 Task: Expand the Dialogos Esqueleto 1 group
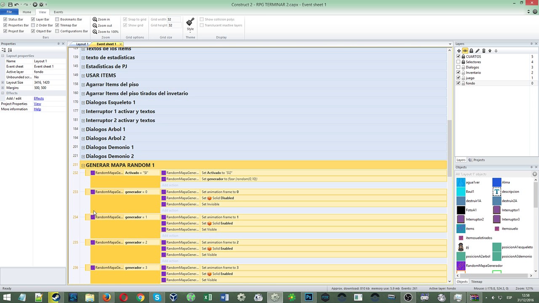pos(83,103)
